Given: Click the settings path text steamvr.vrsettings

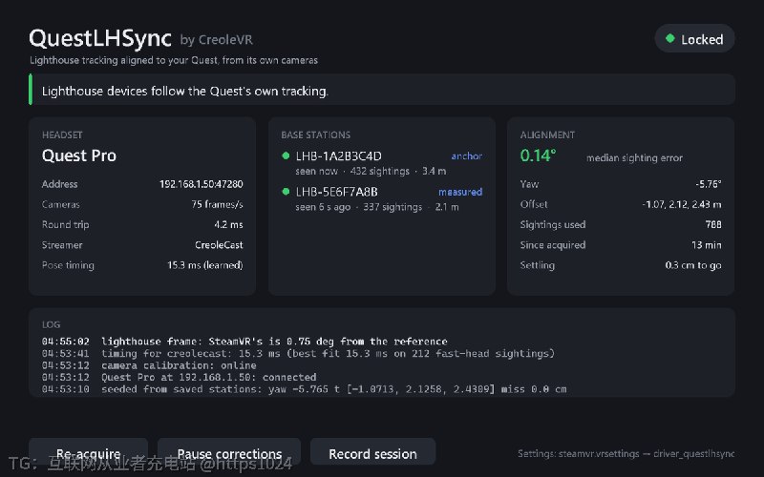Looking at the screenshot, I should click(x=599, y=454).
